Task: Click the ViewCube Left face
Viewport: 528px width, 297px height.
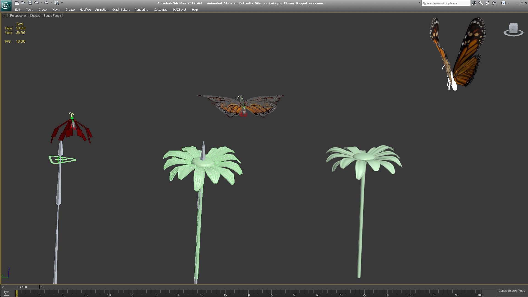Action: click(513, 29)
